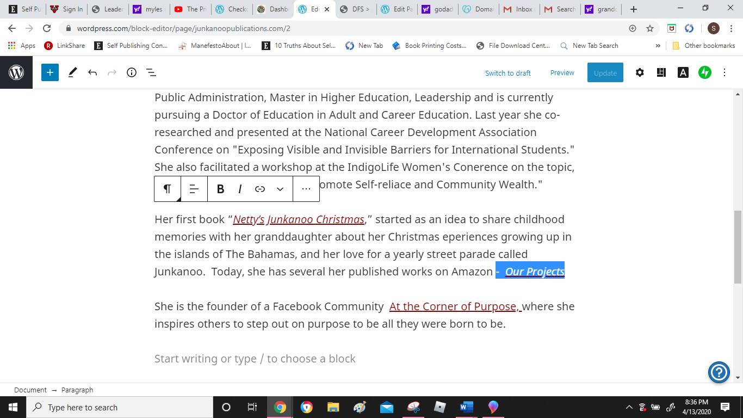Click the 'Start writing' empty block field
The width and height of the screenshot is (743, 418).
tap(255, 359)
